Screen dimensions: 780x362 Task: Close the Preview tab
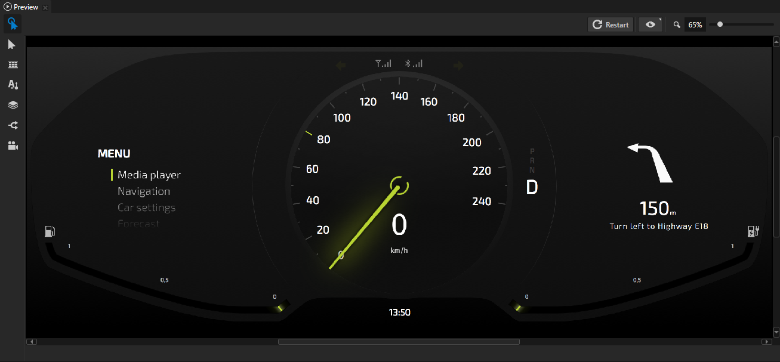[45, 7]
